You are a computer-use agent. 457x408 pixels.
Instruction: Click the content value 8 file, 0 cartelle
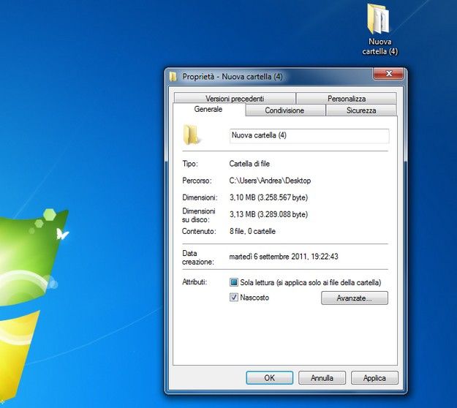[252, 231]
